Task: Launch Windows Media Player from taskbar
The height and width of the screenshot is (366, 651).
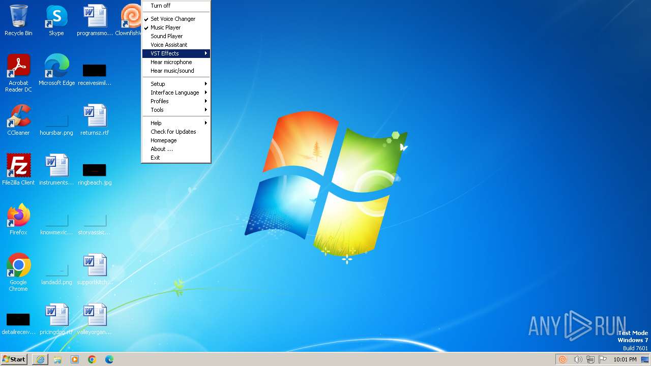Action: pos(75,359)
